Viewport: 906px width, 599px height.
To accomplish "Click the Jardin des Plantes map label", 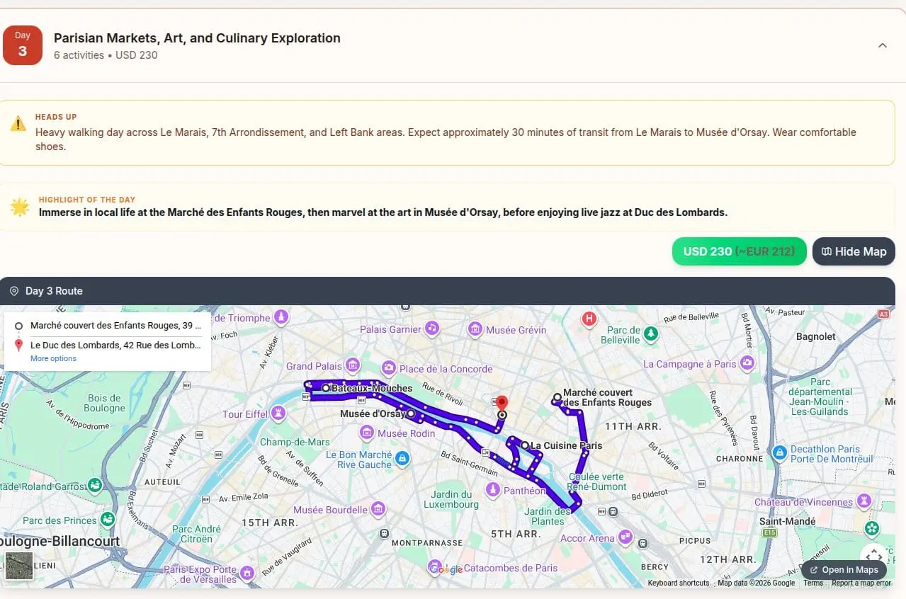I will pos(548,516).
